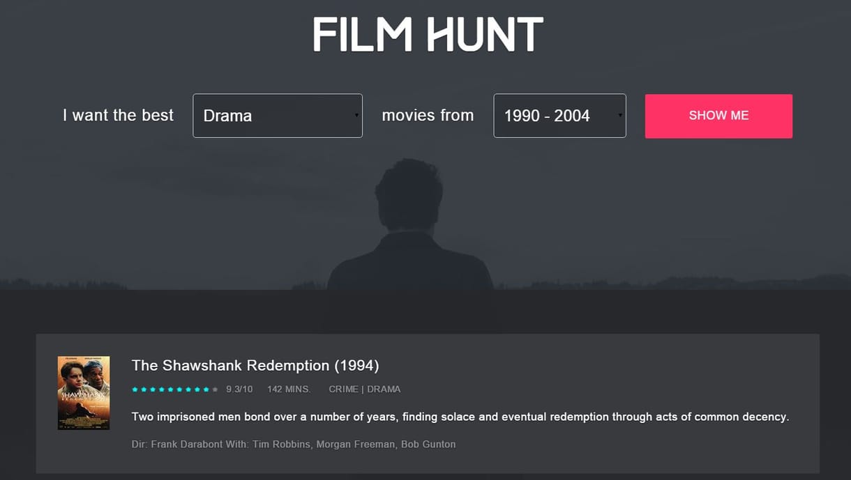This screenshot has width=851, height=480.
Task: Open the Drama genre dropdown
Action: [x=278, y=116]
